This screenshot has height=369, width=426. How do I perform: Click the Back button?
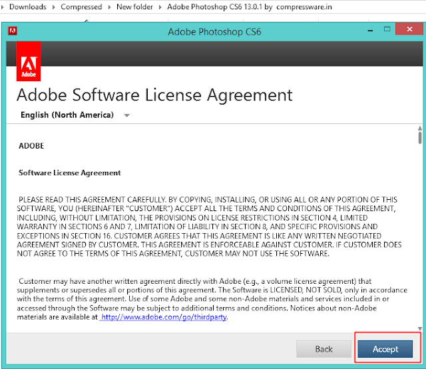point(323,349)
